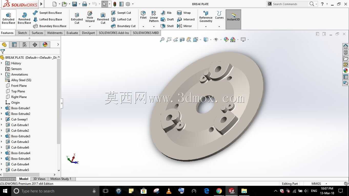349x196 pixels.
Task: Go to the DimXpert tab
Action: (88, 33)
